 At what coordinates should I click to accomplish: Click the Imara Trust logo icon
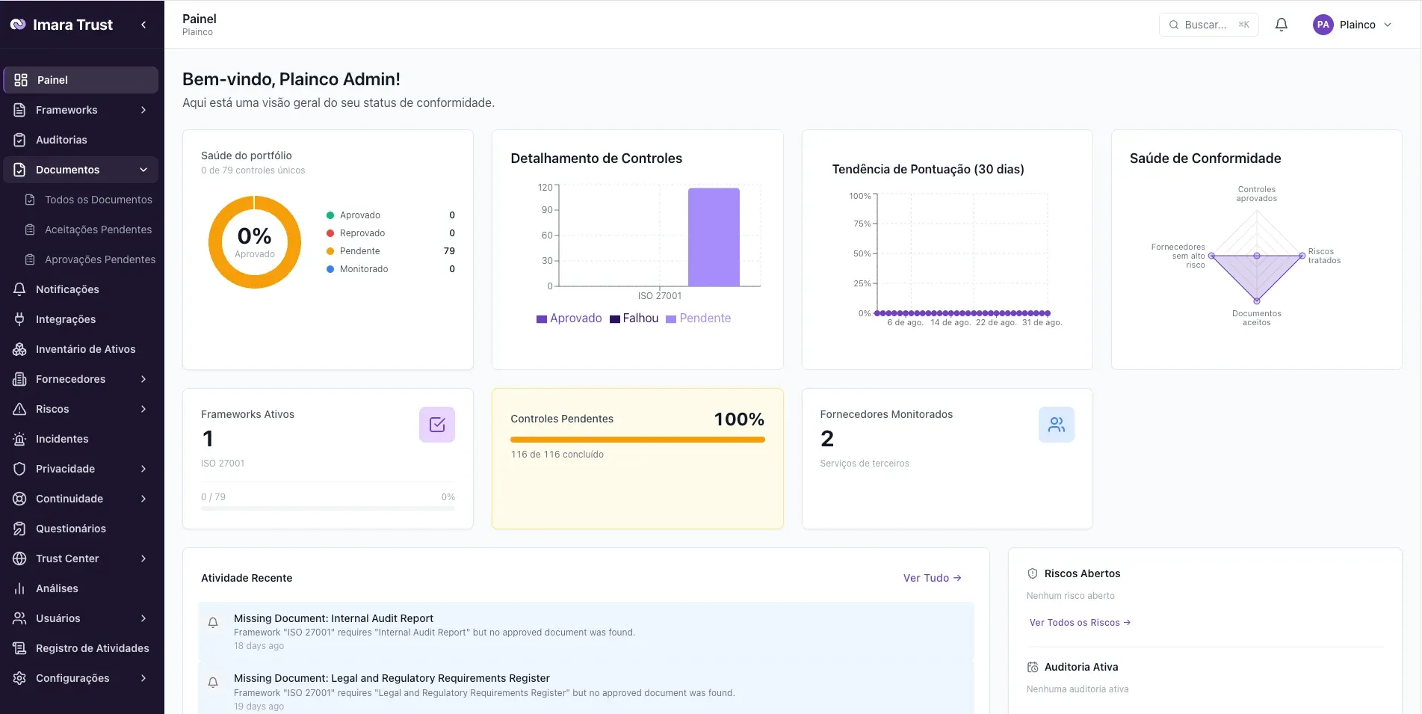point(18,25)
